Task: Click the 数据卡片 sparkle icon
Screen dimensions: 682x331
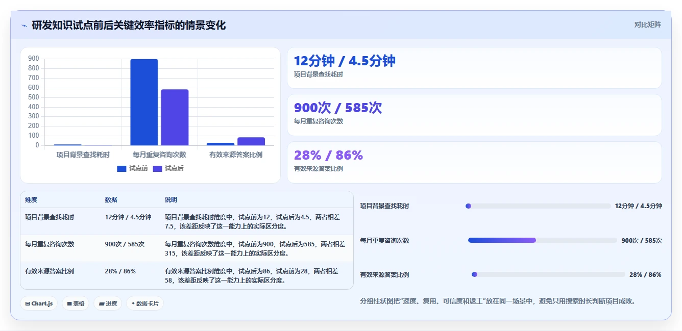Action: [133, 303]
